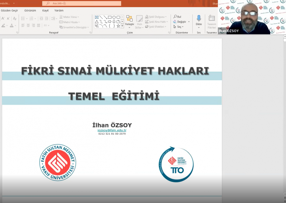Expand the shapes gallery with More arrow

pos(122,26)
